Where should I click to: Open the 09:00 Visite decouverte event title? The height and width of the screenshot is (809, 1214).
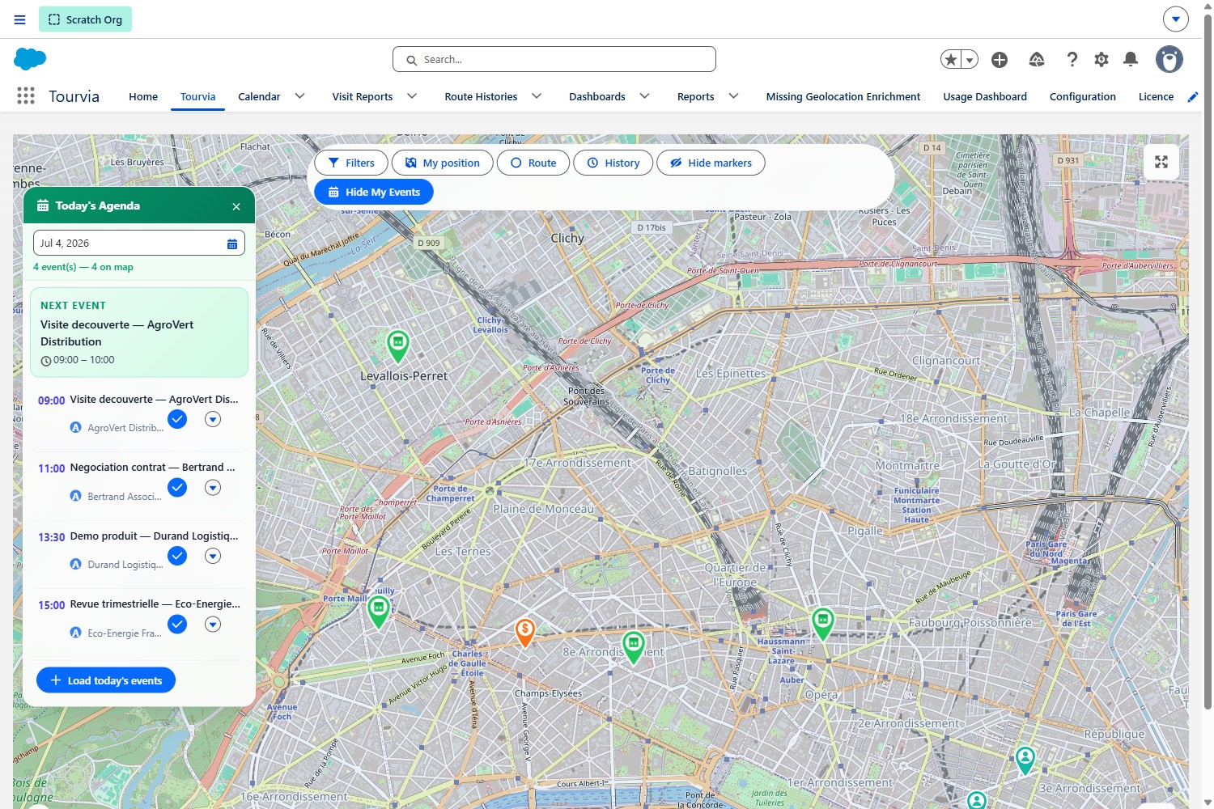tap(154, 400)
